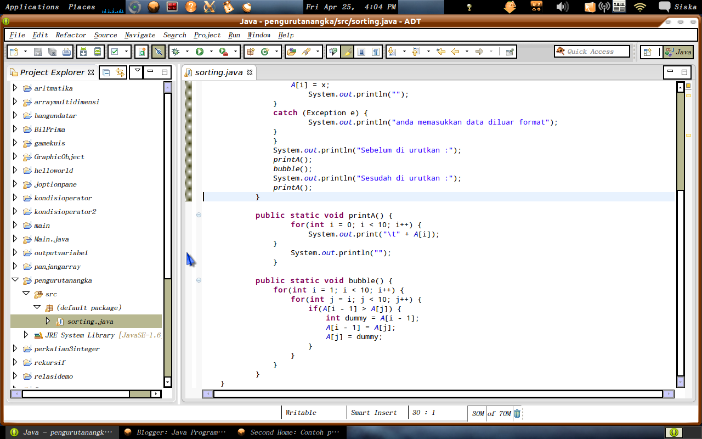Viewport: 702px width, 439px height.
Task: Open the Refactor menu
Action: pos(70,35)
